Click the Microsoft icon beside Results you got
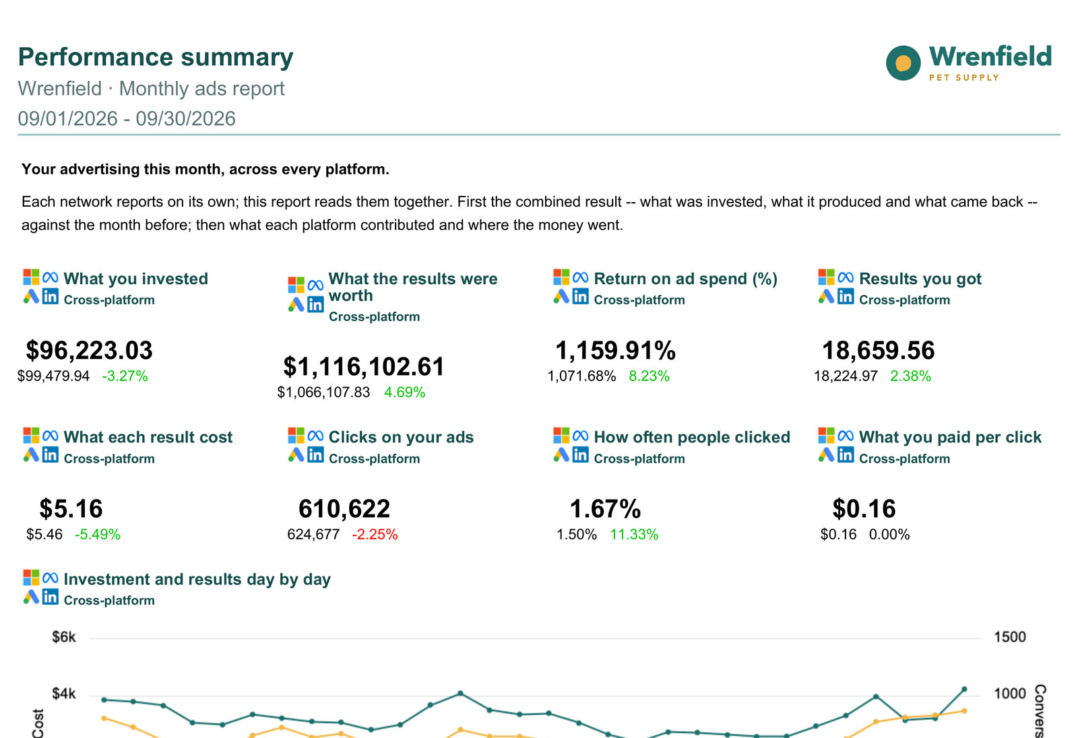This screenshot has height=738, width=1078. [826, 277]
